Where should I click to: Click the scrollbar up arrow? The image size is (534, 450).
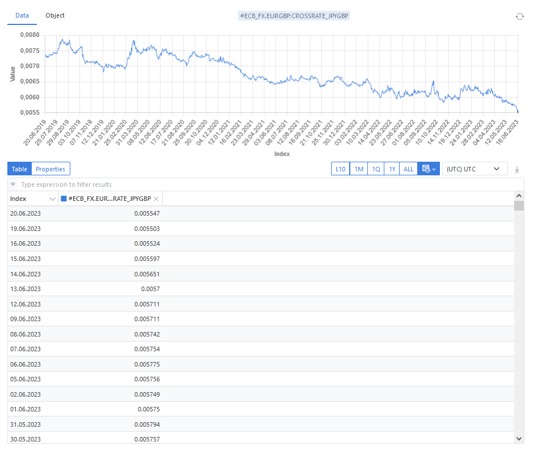[519, 196]
